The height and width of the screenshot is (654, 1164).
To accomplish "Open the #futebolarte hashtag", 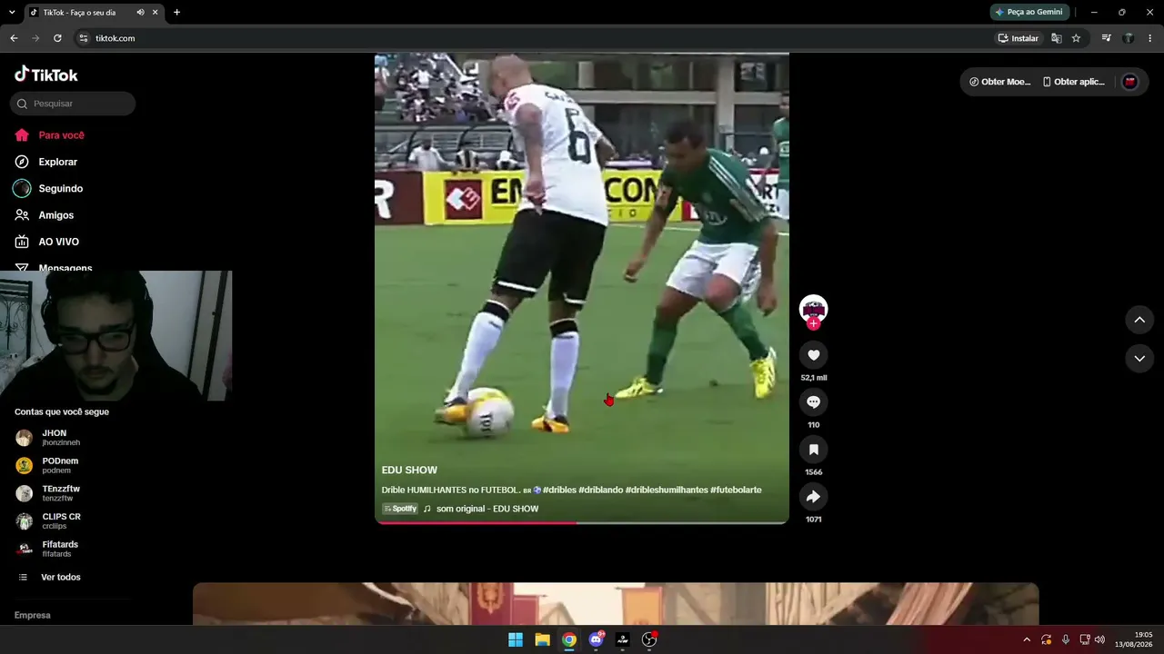I will [736, 490].
